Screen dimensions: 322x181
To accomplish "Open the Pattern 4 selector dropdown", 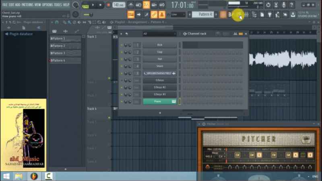I will tap(205, 14).
